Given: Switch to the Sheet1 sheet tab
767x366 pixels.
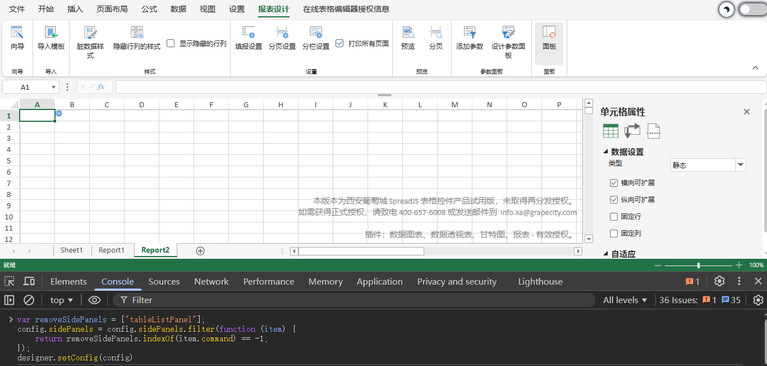Looking at the screenshot, I should [x=72, y=250].
